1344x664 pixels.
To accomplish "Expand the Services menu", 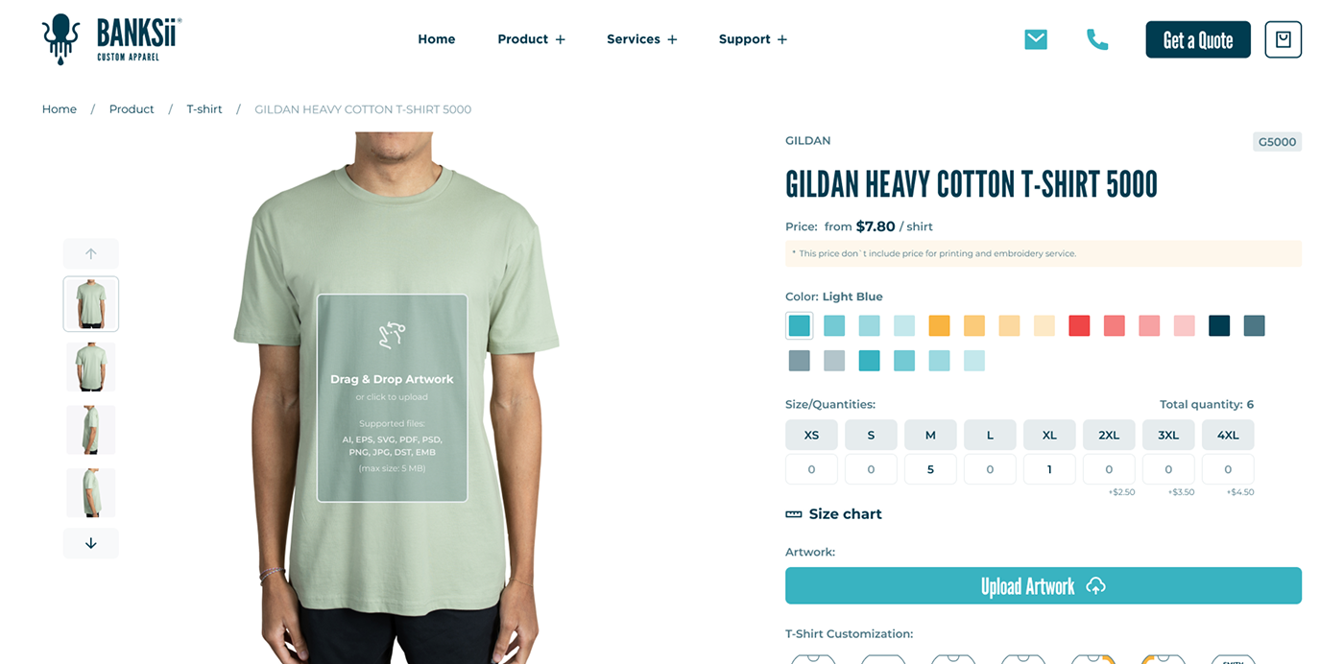I will coord(642,39).
